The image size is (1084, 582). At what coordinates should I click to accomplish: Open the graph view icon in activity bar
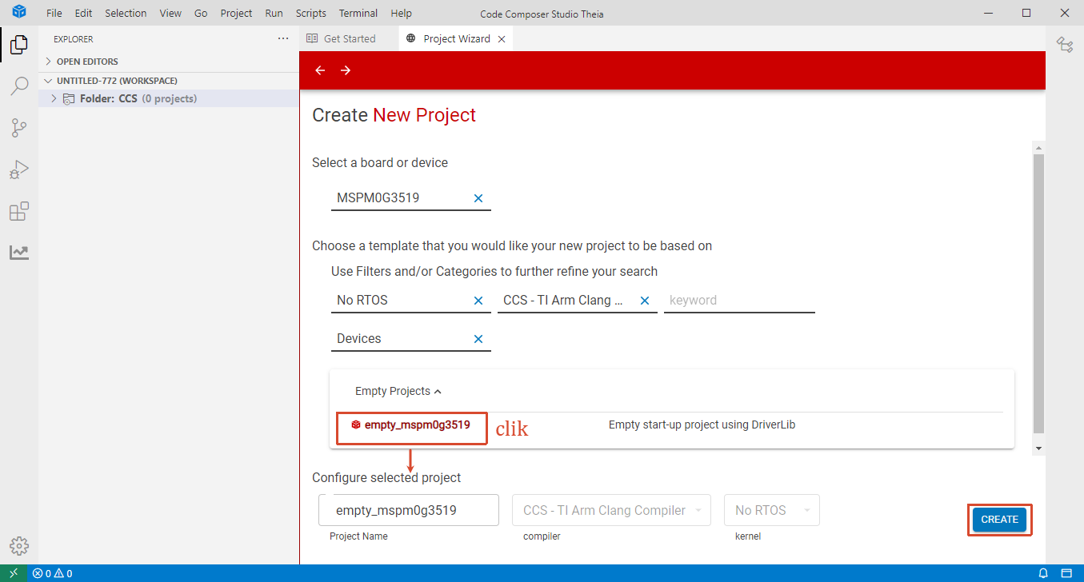click(19, 253)
